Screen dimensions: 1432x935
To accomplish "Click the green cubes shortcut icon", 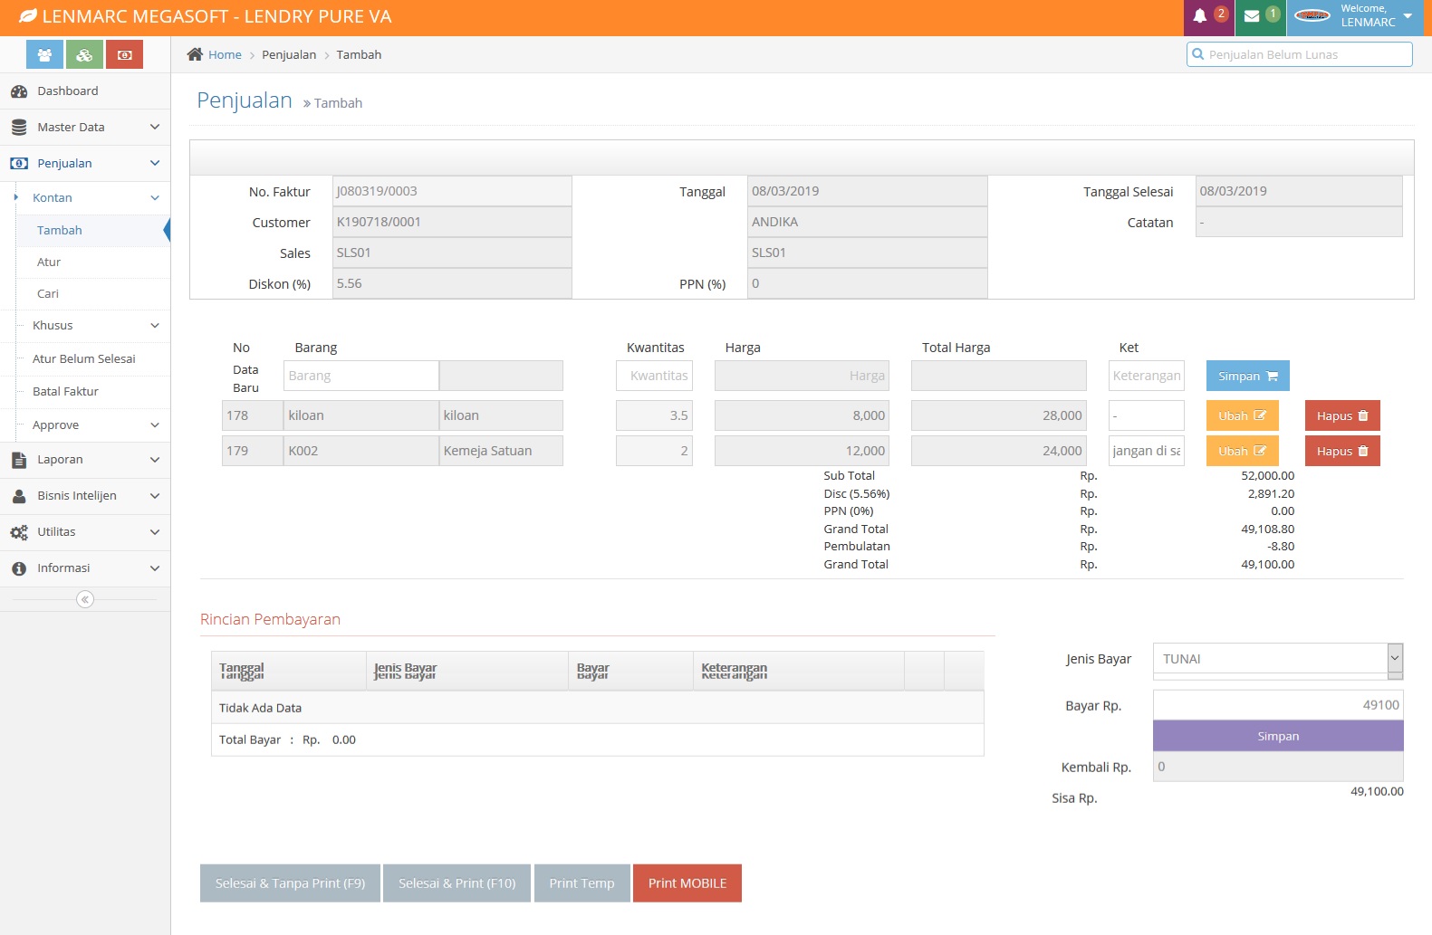I will pyautogui.click(x=84, y=55).
